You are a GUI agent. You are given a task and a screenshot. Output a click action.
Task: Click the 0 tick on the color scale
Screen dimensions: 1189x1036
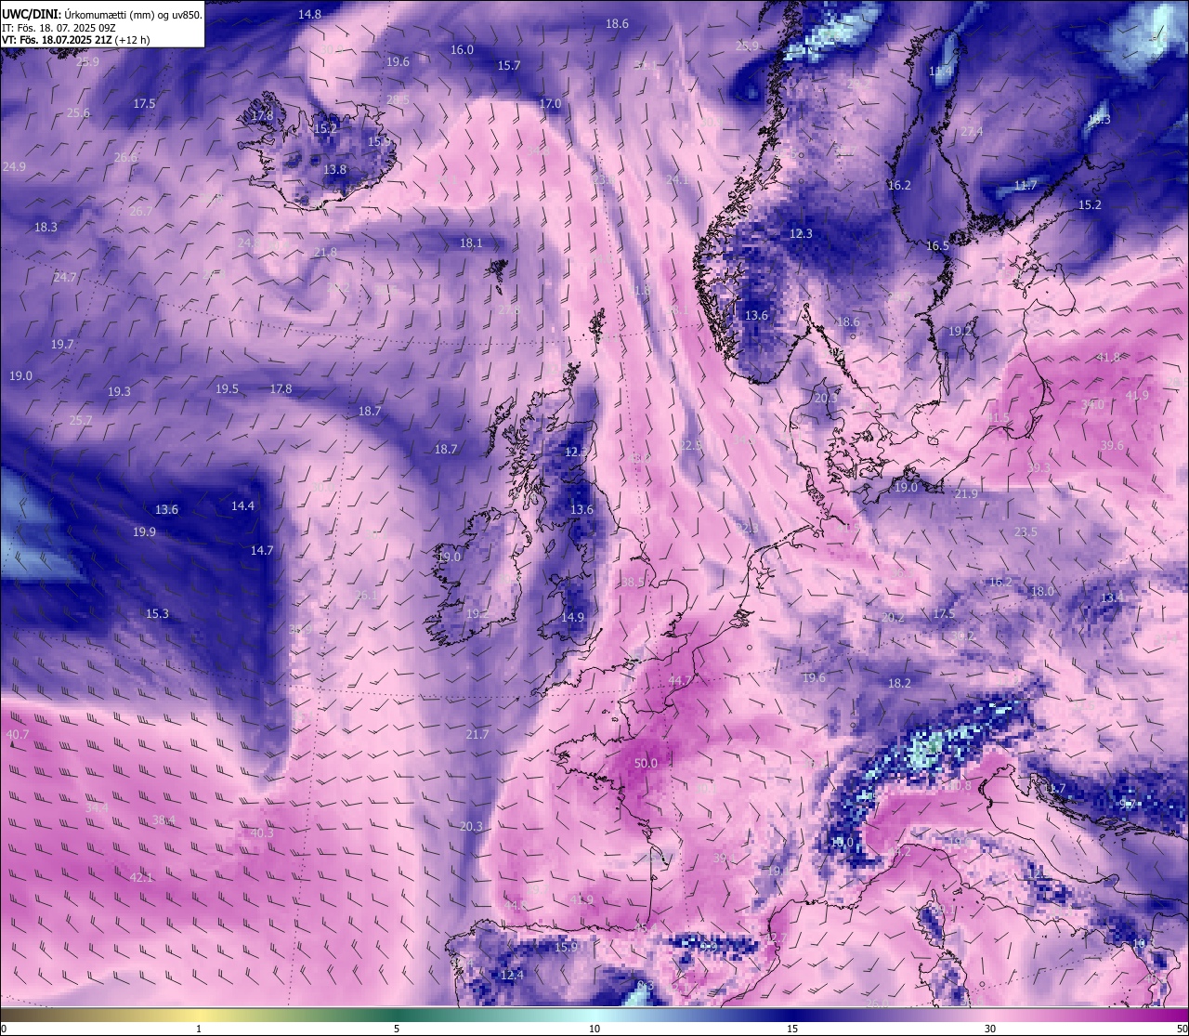click(x=4, y=1029)
